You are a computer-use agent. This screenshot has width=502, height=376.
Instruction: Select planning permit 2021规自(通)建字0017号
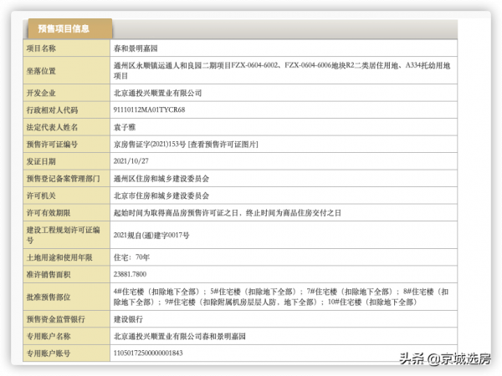click(x=151, y=236)
